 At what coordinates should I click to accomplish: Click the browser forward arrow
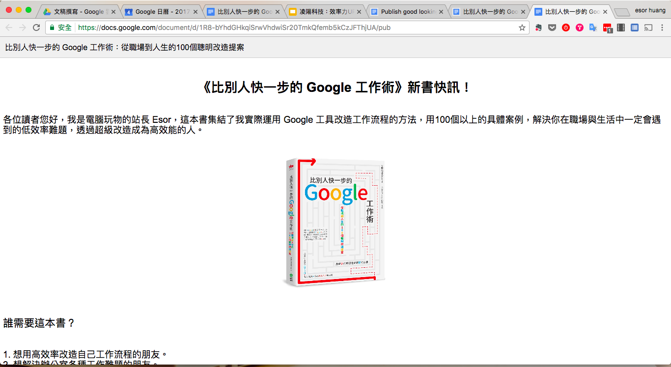tap(23, 28)
